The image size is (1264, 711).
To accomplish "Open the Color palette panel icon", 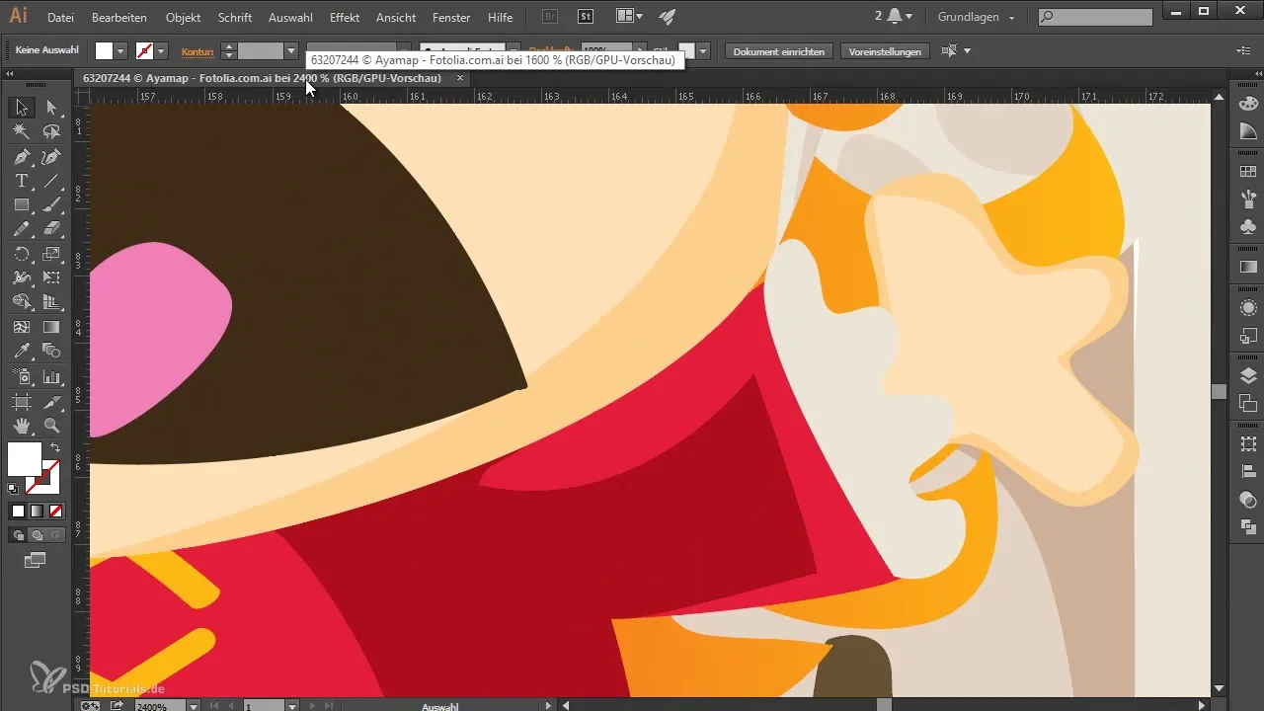I will [1247, 104].
